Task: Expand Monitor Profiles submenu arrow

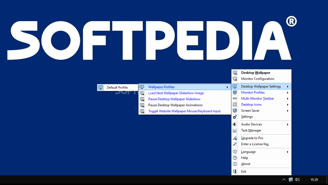Action: tap(288, 93)
